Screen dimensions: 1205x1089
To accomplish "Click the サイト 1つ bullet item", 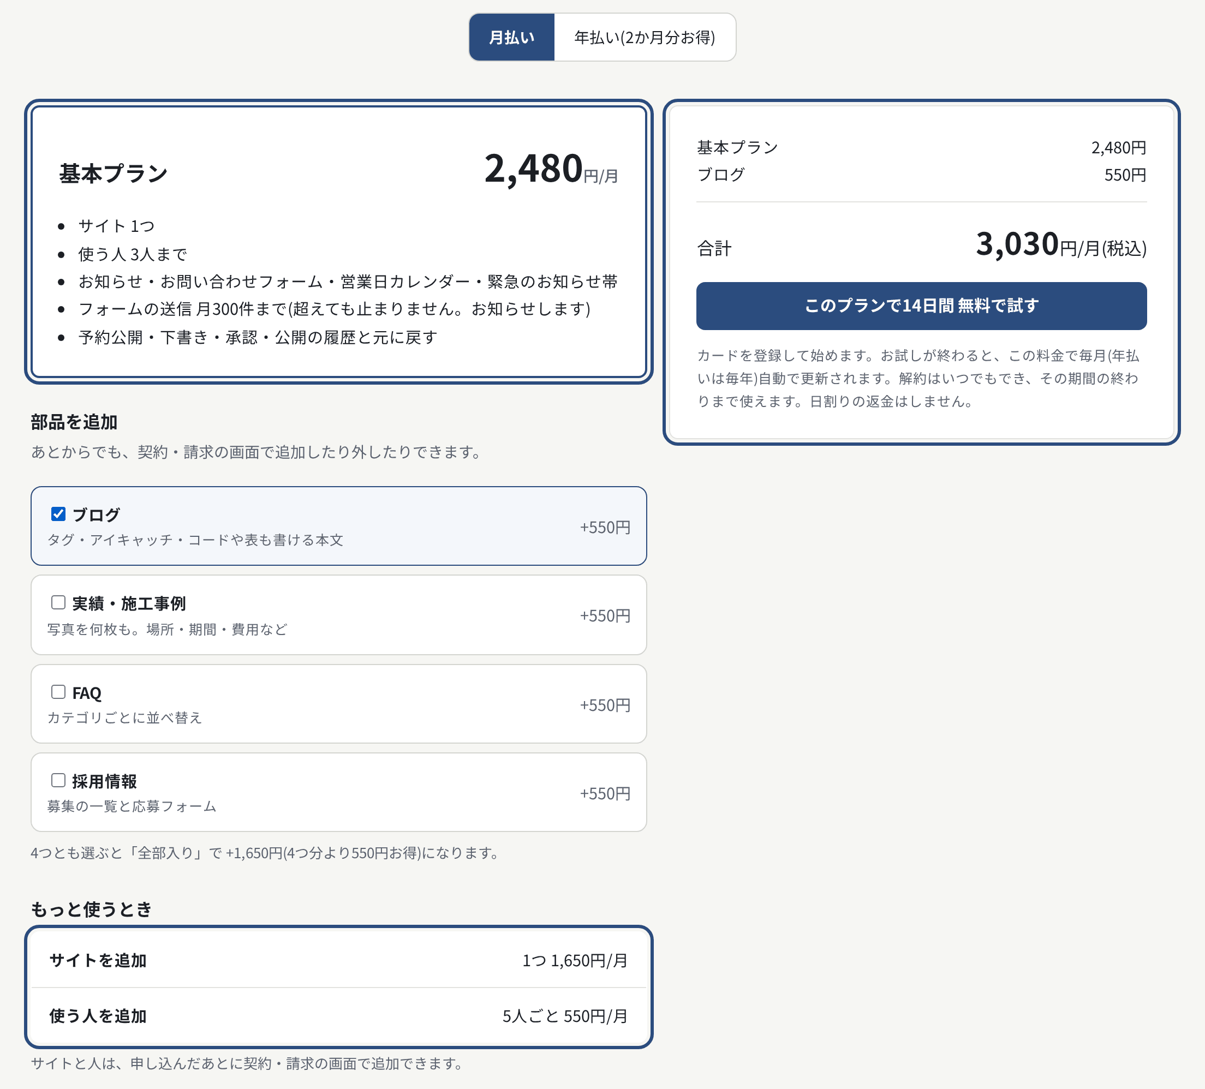I will tap(117, 226).
